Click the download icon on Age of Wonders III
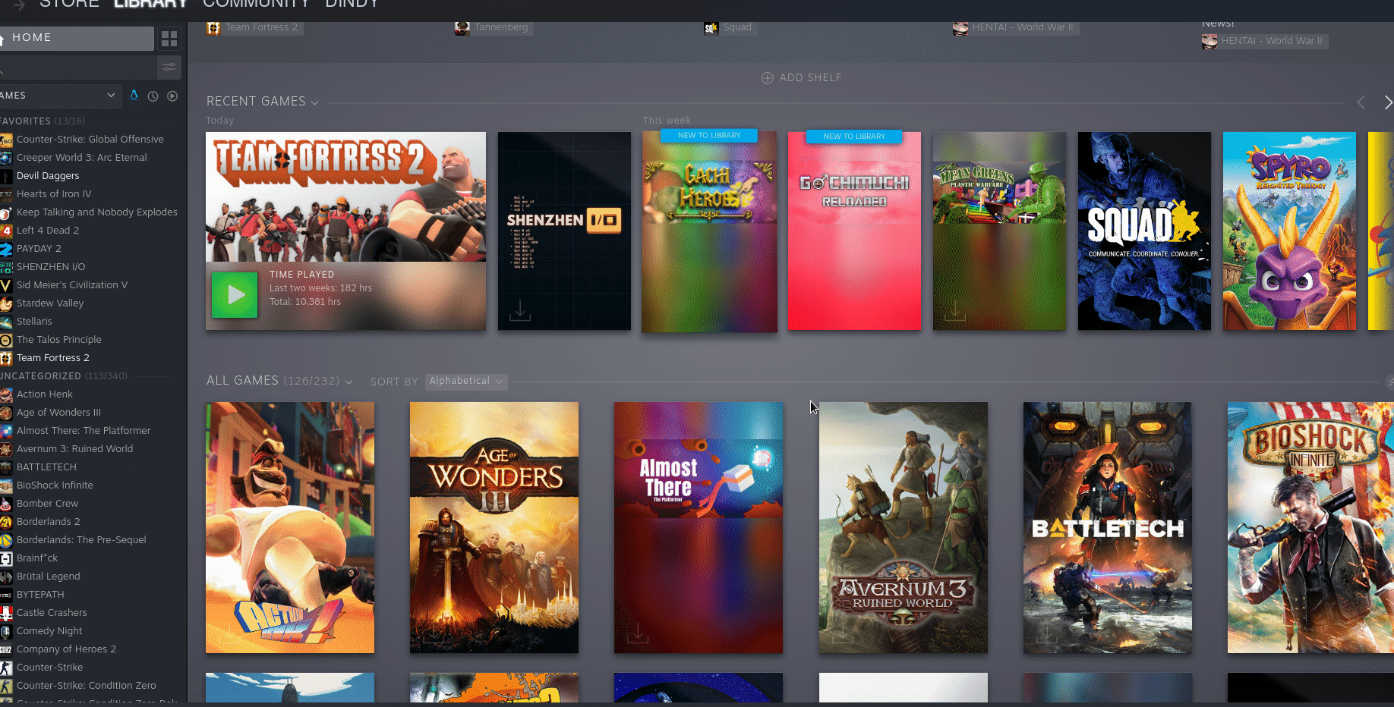Image resolution: width=1394 pixels, height=707 pixels. click(434, 632)
